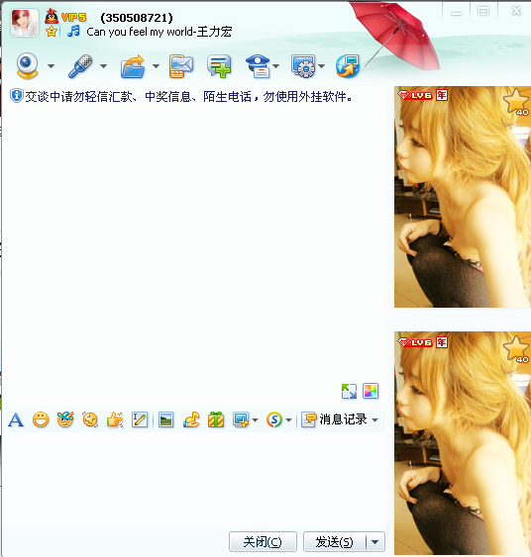This screenshot has width=531, height=557.
Task: Click the lower QQ show portrait
Action: [x=463, y=443]
